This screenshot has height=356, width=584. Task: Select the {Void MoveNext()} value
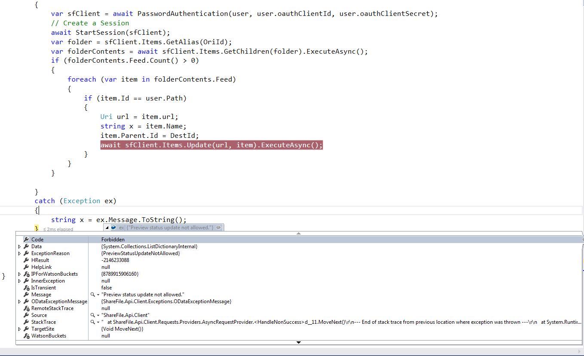(122, 329)
